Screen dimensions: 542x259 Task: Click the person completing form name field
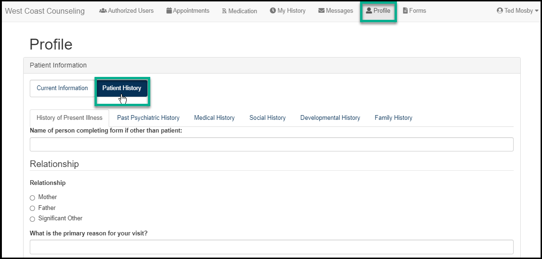point(271,144)
